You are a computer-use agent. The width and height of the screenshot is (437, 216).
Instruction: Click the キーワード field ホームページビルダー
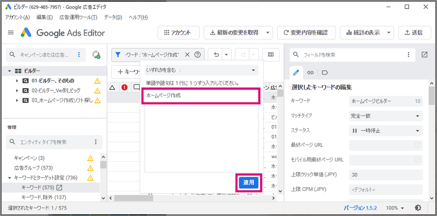tap(386, 101)
